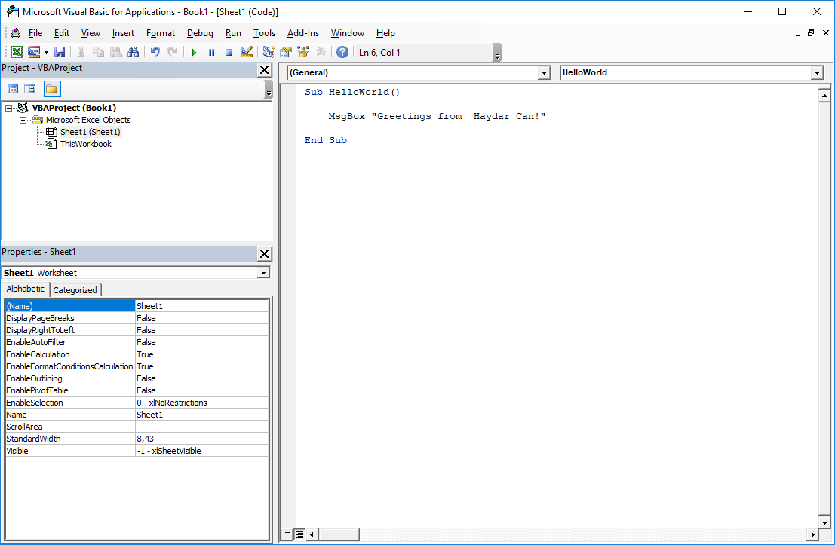Image resolution: width=835 pixels, height=545 pixels.
Task: Select Sheet1 (Sheet1) in project tree
Action: tap(90, 132)
